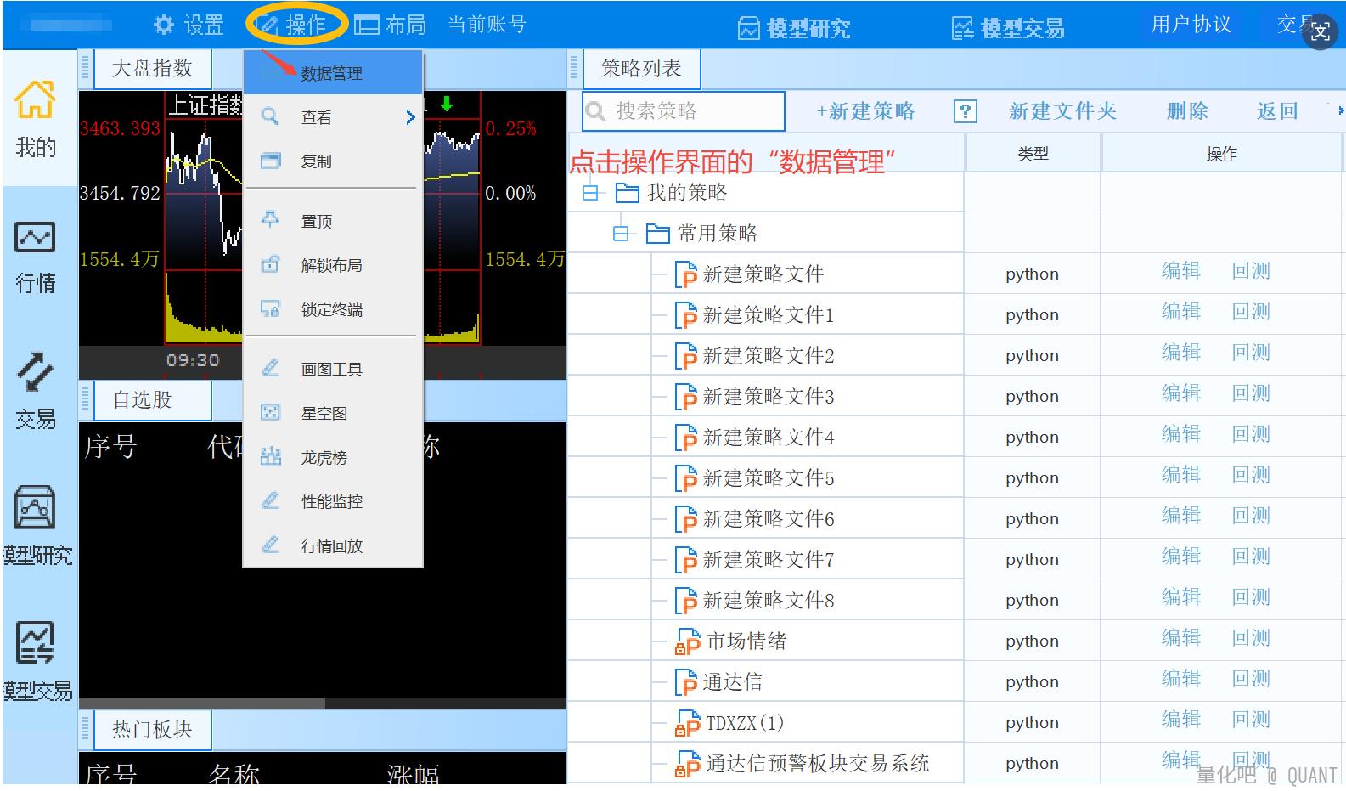Click the horizontal scrollbar under 自选股 panel
This screenshot has width=1346, height=791.
click(204, 703)
